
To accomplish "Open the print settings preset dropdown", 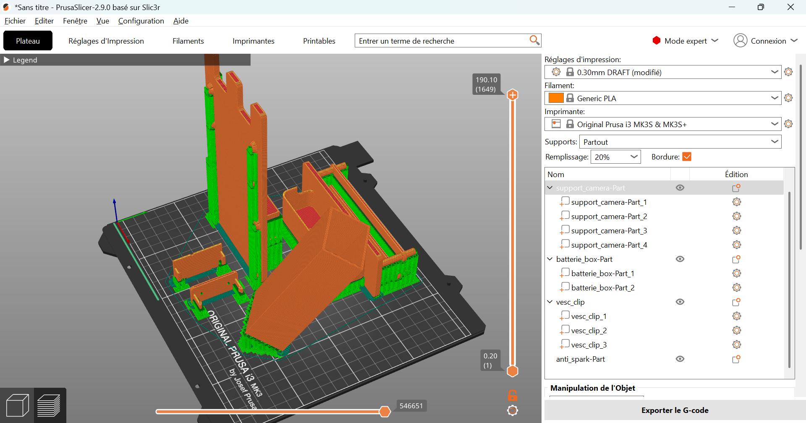I will point(663,72).
